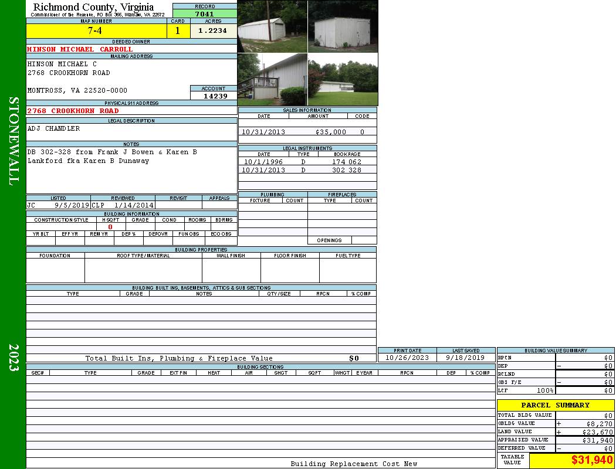Click the green record number 7041

coord(204,13)
